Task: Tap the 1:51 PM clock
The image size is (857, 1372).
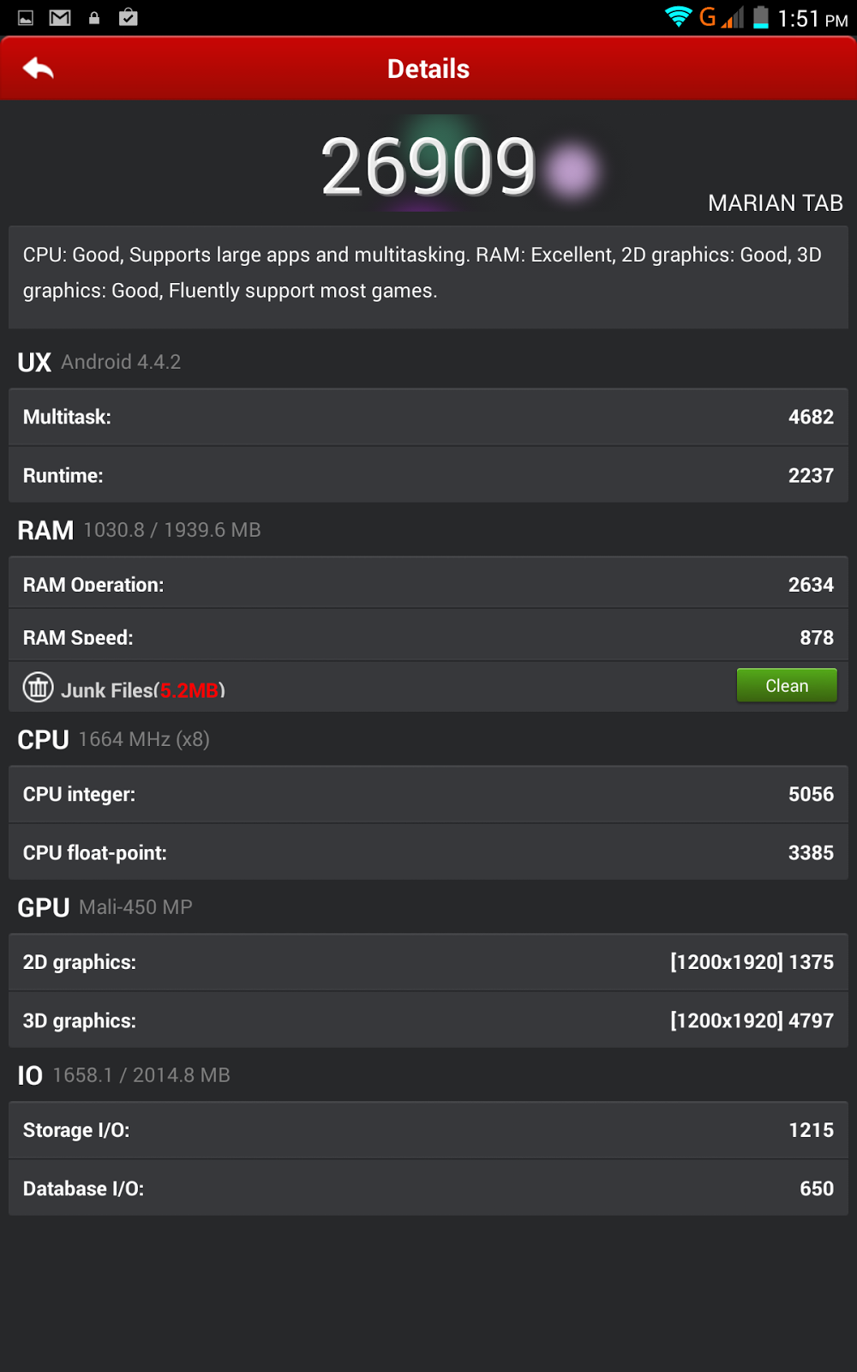Action: [x=812, y=18]
